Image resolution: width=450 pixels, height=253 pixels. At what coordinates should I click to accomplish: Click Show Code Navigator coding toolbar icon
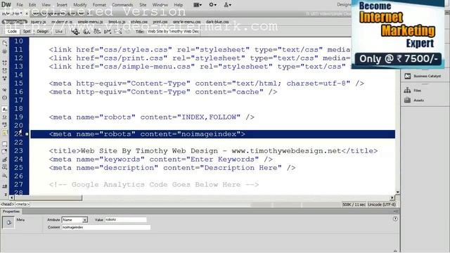click(5, 51)
